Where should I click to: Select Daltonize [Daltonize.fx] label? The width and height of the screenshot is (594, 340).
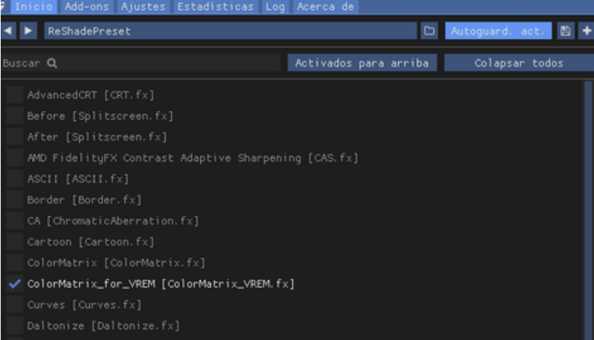click(104, 326)
